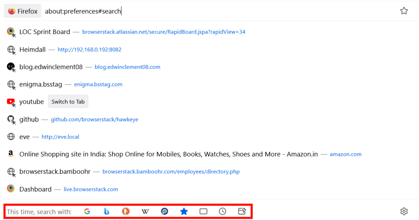Open LOC Sprint Board suggestion
This screenshot has height=220, width=419.
(x=45, y=32)
